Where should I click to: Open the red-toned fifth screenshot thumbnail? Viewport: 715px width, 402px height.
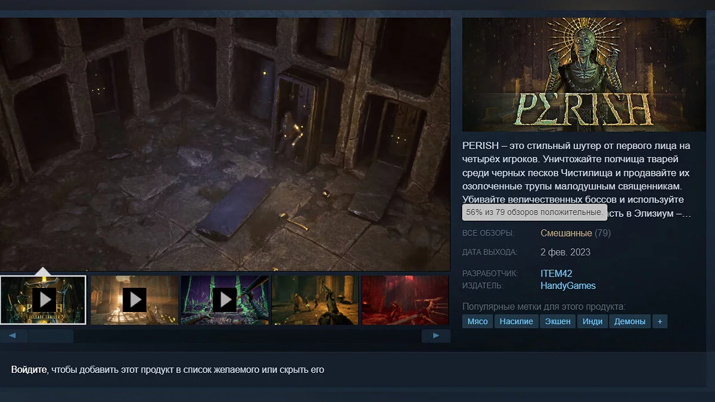(x=405, y=300)
